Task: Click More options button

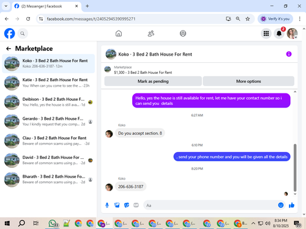Action: pyautogui.click(x=248, y=81)
